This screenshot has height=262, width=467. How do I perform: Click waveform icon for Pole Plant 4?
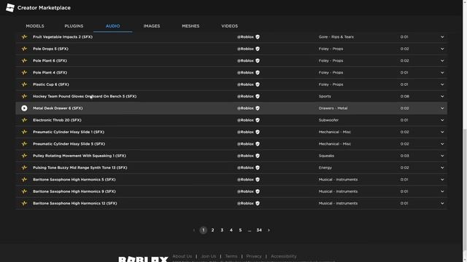[24, 73]
